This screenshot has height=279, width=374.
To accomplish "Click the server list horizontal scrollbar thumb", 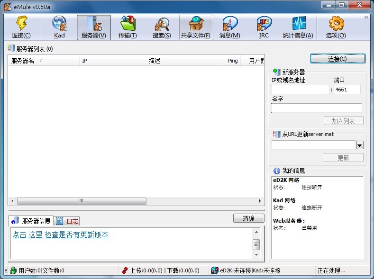I will pyautogui.click(x=82, y=201).
